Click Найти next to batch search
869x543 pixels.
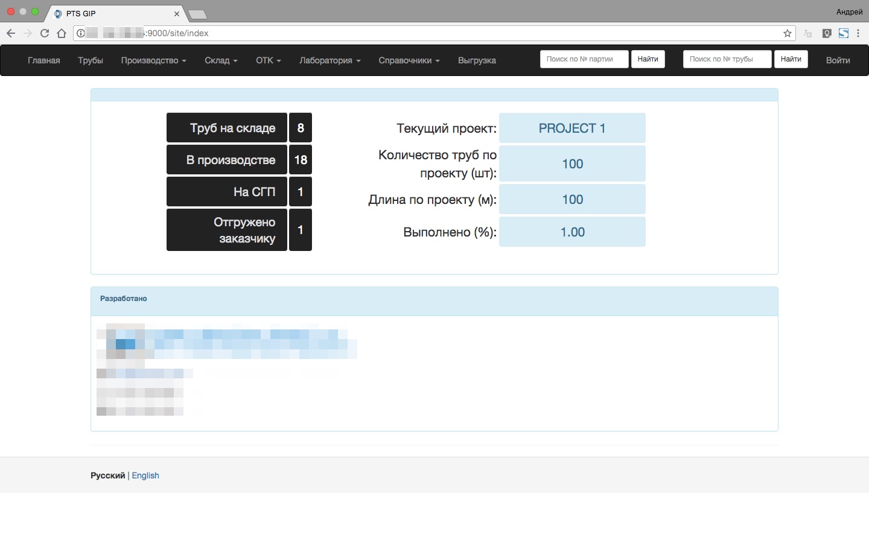[x=648, y=59]
